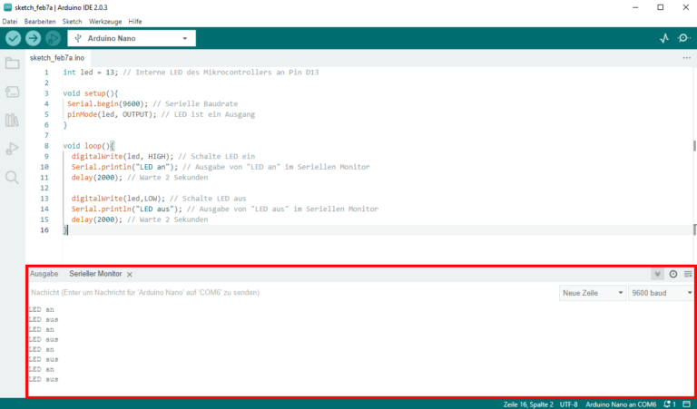Click the Verify sketch checkmark button
The image size is (697, 409).
point(14,38)
